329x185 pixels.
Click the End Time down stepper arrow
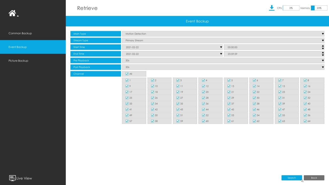coord(323,55)
